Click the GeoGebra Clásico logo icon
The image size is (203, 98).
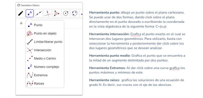point(19,5)
